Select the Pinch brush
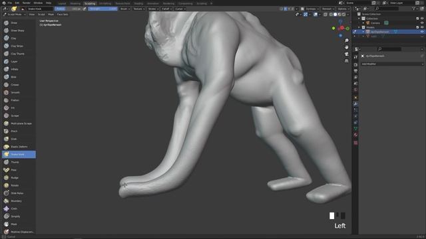426x239 pixels. [19, 131]
